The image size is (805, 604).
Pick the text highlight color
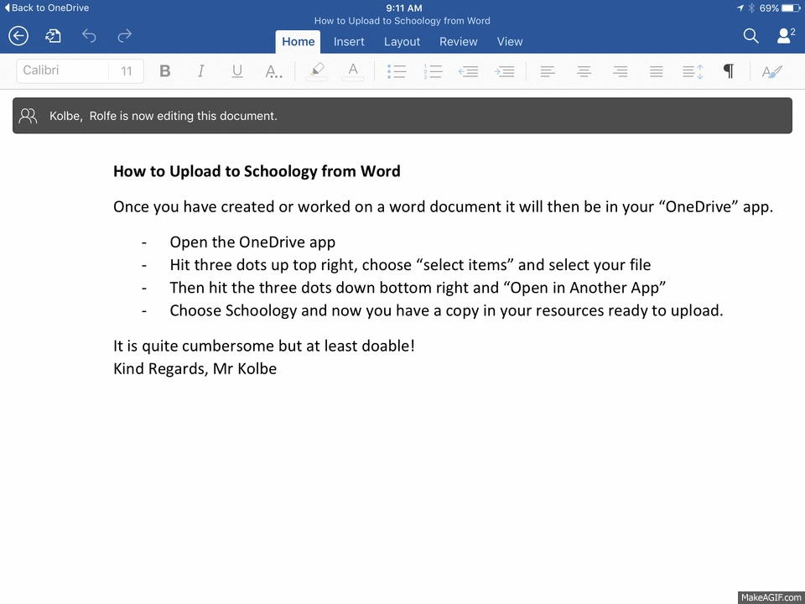pos(317,71)
